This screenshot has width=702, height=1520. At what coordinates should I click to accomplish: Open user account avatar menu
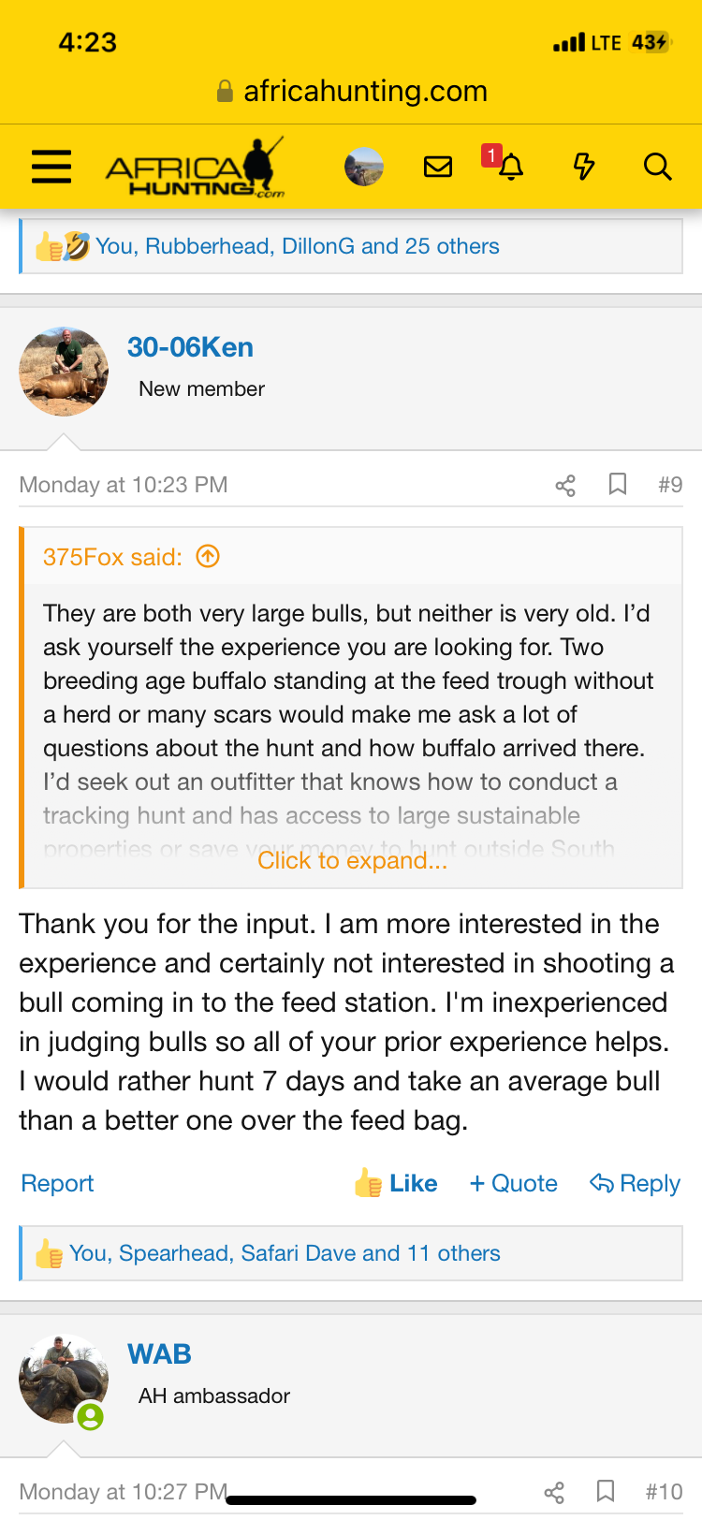click(x=364, y=167)
